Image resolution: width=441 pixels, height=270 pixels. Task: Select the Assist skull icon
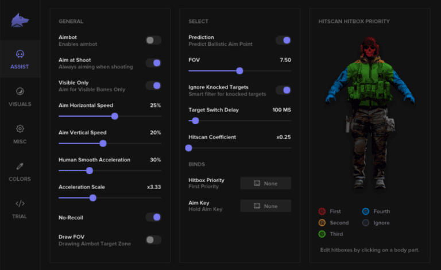[20, 55]
